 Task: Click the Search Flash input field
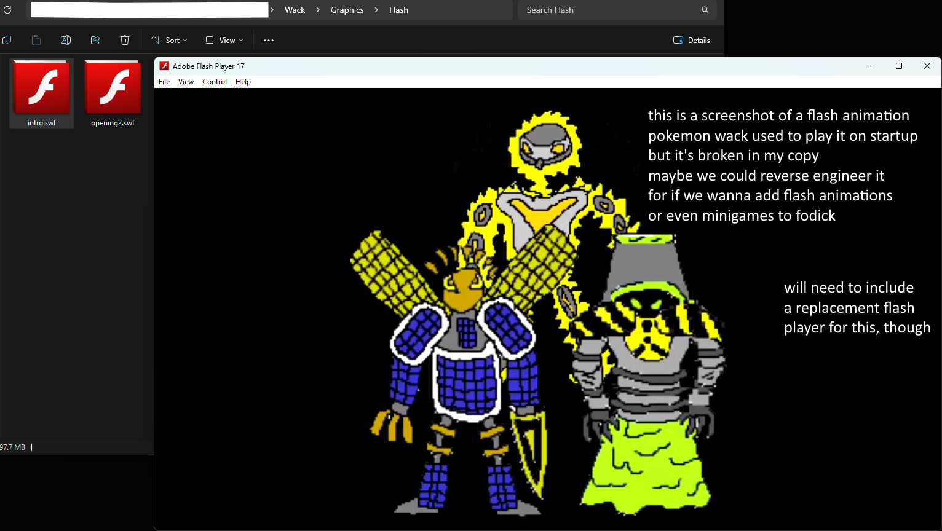point(609,10)
